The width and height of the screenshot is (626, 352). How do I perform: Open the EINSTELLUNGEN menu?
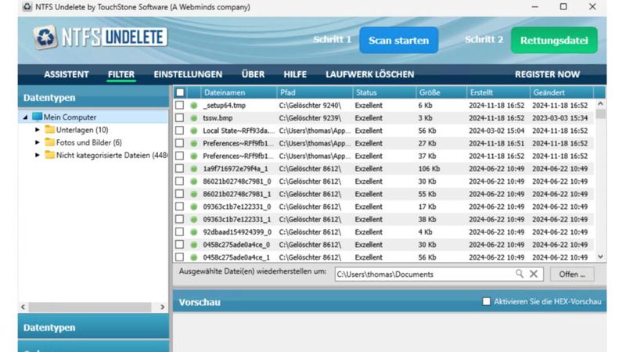[188, 74]
